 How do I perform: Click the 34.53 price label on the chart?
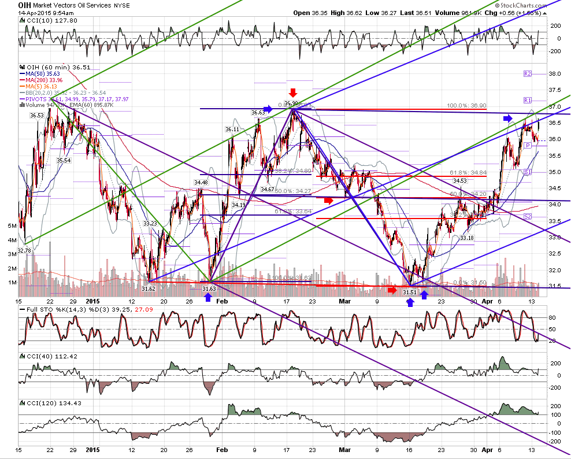click(x=460, y=181)
